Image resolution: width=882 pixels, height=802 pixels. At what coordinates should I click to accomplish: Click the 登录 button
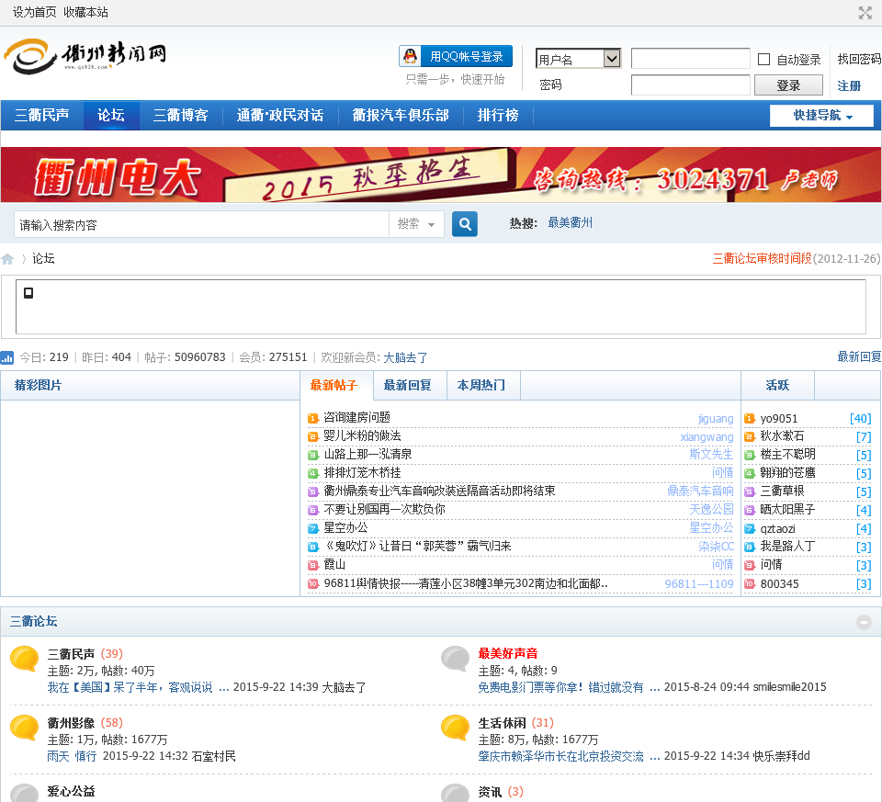pos(788,85)
